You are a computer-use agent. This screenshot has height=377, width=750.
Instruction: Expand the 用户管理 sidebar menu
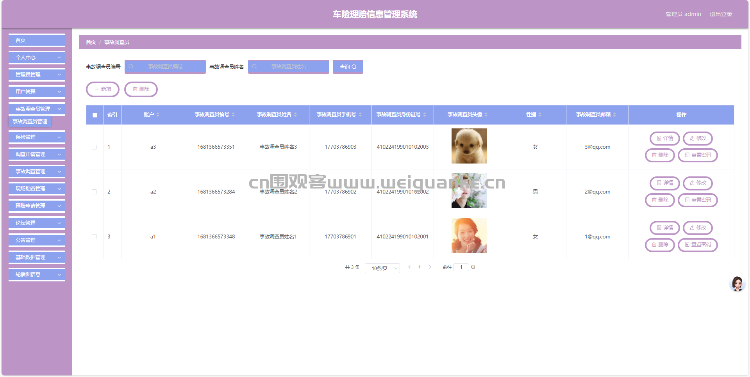pyautogui.click(x=37, y=92)
